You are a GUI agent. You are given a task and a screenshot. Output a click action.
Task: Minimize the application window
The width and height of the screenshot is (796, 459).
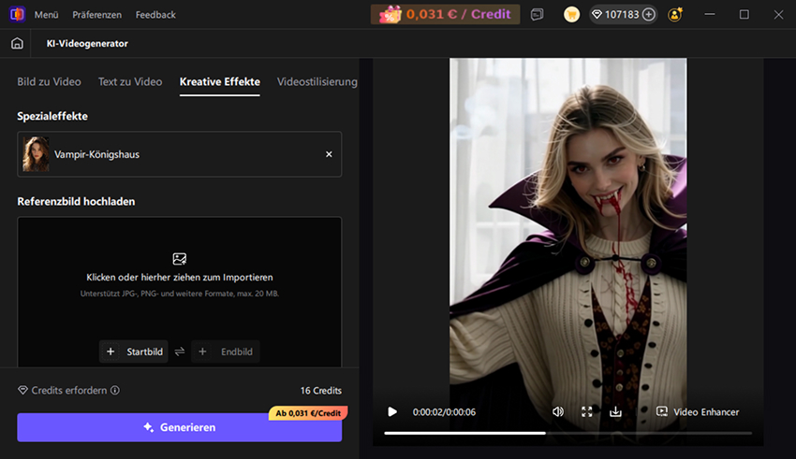pyautogui.click(x=710, y=15)
